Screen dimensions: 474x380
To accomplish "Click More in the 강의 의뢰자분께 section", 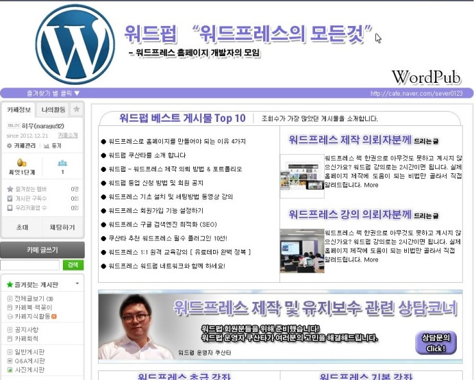I will (x=371, y=259).
